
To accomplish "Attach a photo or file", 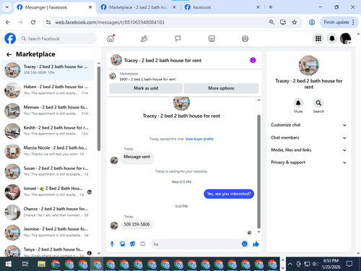I will pos(123,244).
